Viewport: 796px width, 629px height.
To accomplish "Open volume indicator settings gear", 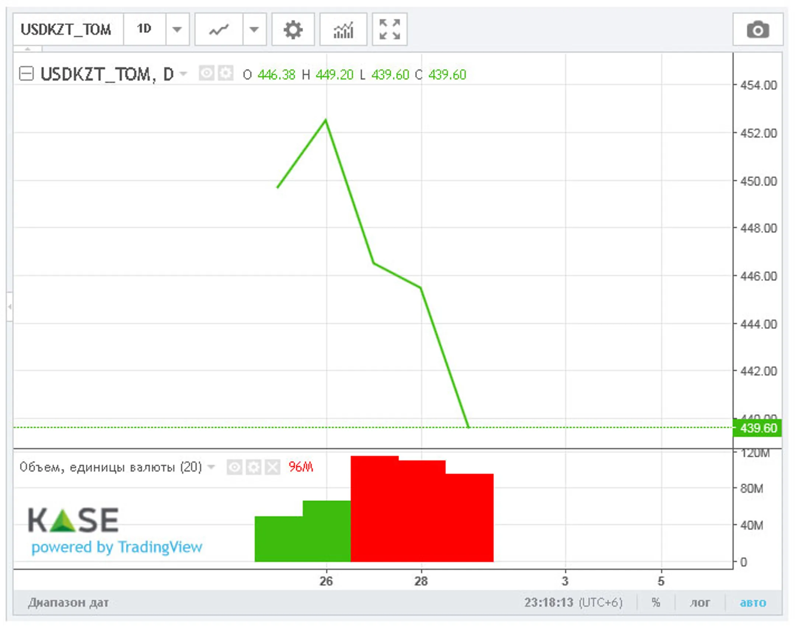I will point(253,468).
